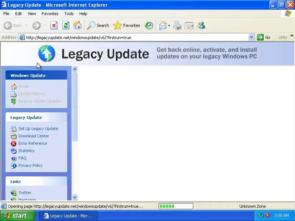Click the Forward navigation arrow icon
295x221 pixels.
coord(37,25)
